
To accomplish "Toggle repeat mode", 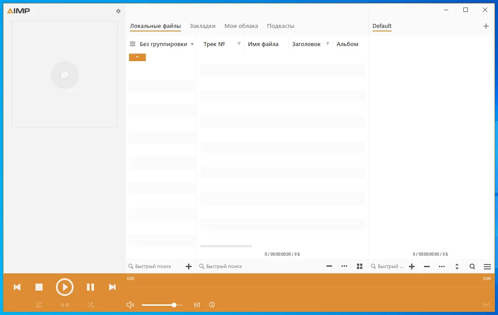I will [x=39, y=305].
